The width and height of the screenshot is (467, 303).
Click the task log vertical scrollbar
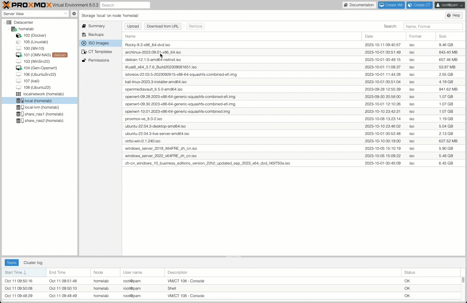coord(463,280)
